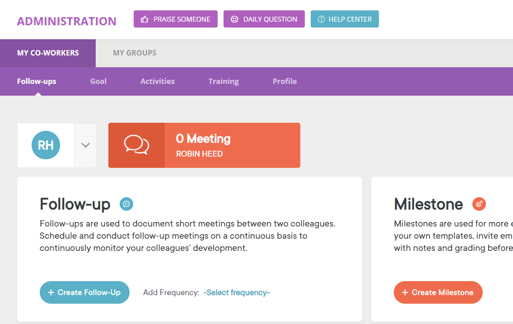513x324 pixels.
Task: Click the Administration heading link
Action: click(x=67, y=21)
